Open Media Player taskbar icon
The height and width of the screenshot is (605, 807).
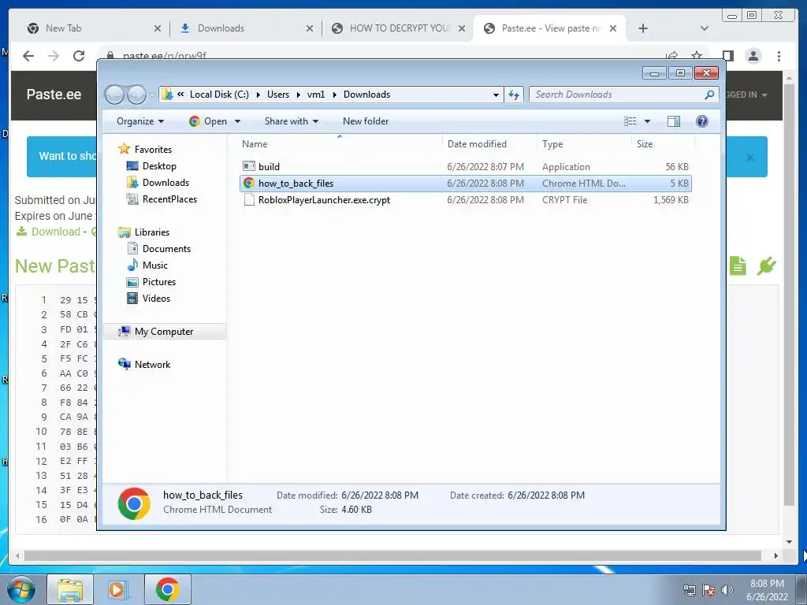(x=118, y=589)
